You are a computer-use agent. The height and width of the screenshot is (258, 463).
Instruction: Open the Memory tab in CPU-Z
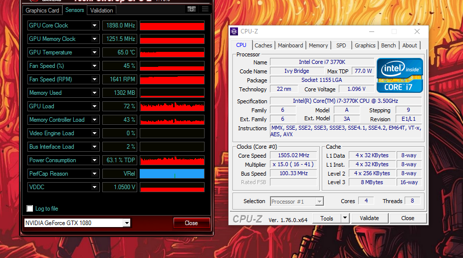pos(318,45)
